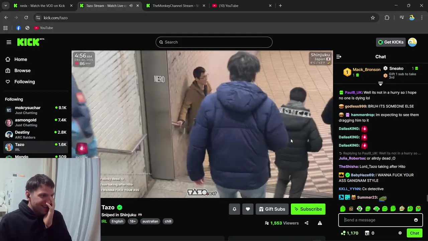The height and width of the screenshot is (241, 428).
Task: View site information icon in address bar
Action: pyautogui.click(x=38, y=18)
